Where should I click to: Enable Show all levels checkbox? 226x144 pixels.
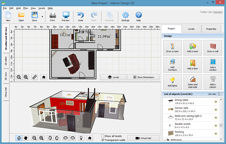pos(103,136)
